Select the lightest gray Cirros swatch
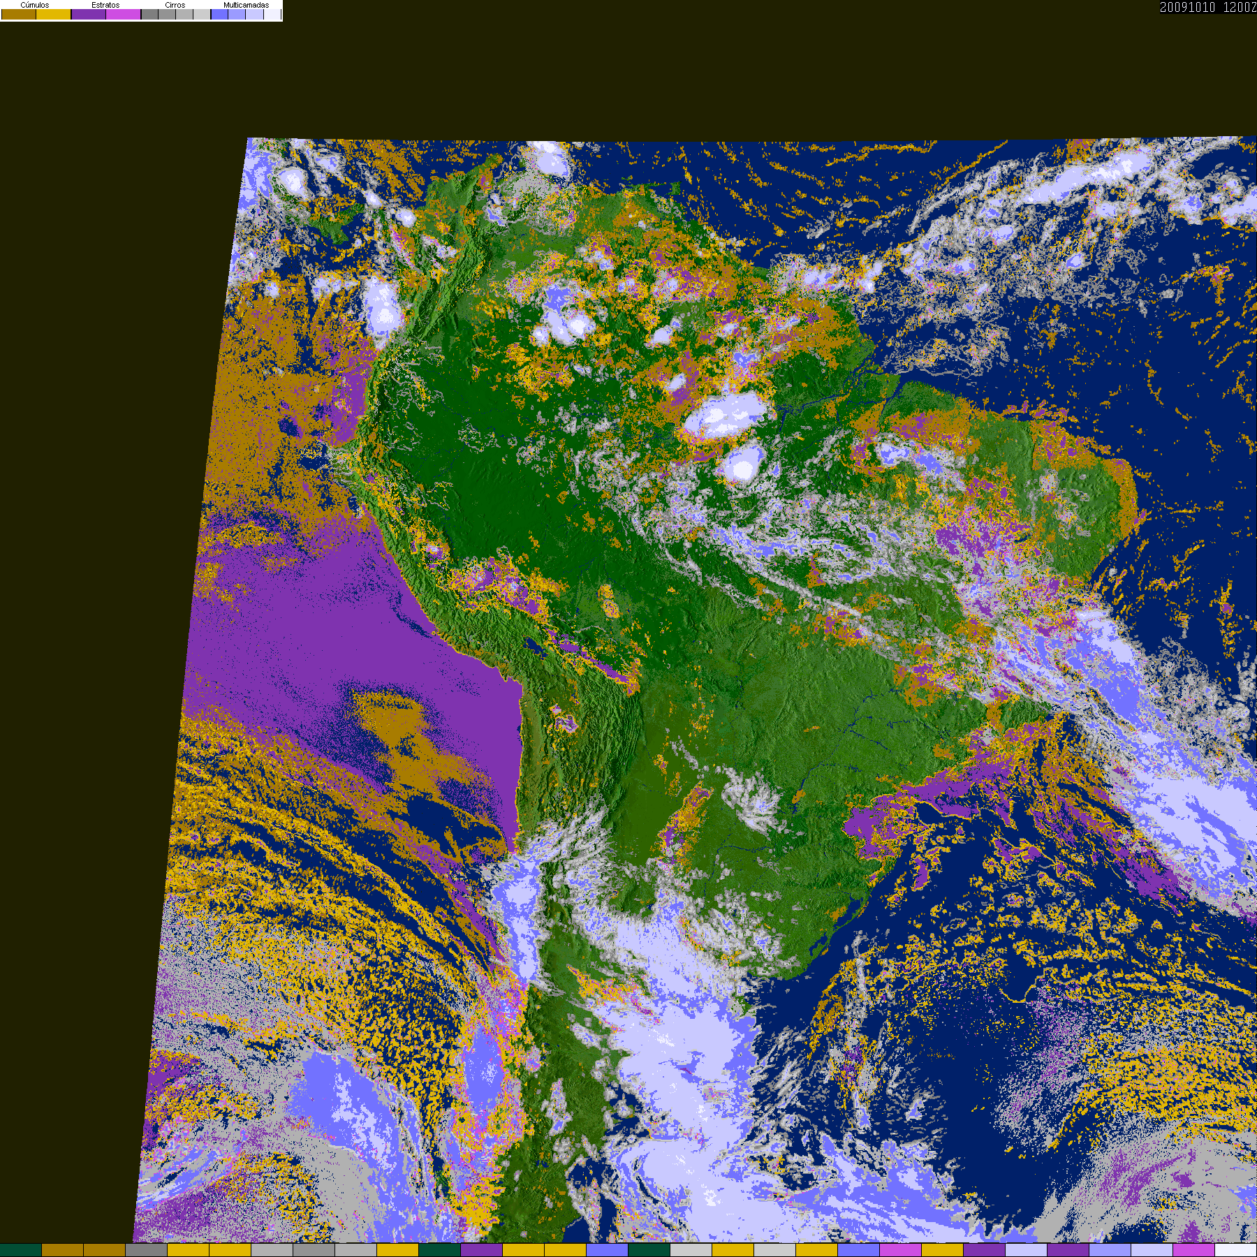1257x1257 pixels. [x=201, y=15]
